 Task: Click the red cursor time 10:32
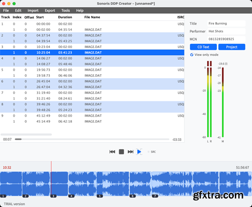coord(7,168)
